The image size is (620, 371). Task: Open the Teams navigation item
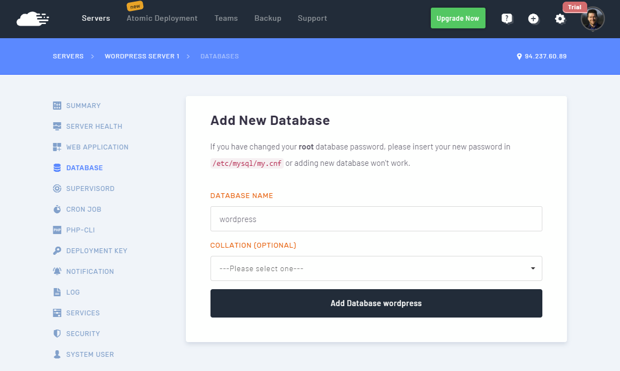(x=226, y=19)
